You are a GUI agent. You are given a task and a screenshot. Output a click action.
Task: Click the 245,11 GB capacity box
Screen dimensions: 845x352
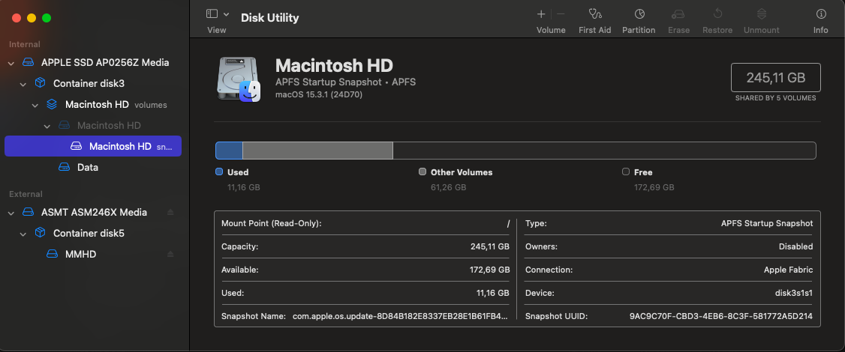coord(775,77)
